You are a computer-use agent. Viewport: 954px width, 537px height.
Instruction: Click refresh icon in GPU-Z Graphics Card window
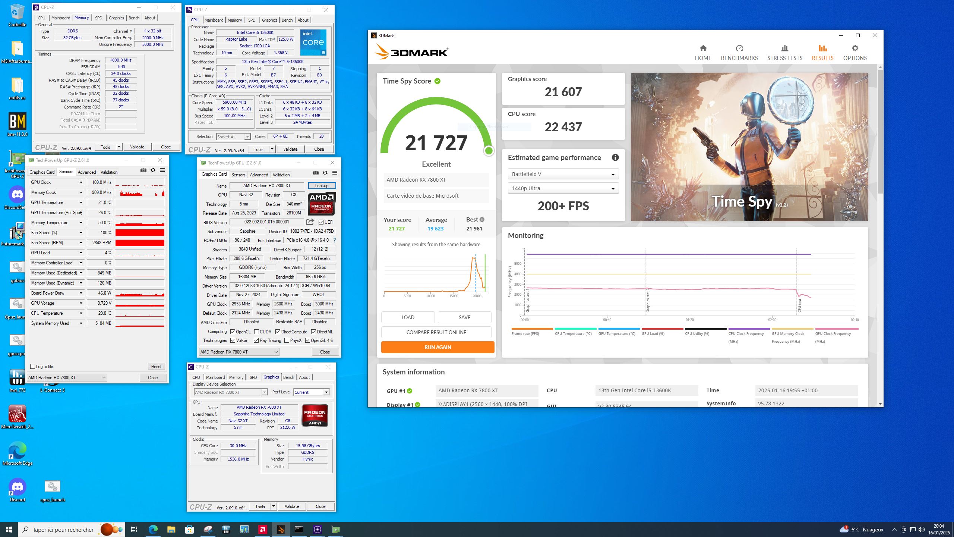point(325,173)
